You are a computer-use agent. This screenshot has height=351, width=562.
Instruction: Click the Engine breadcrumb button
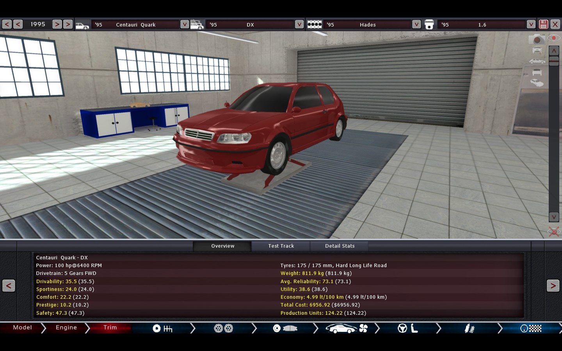66,328
